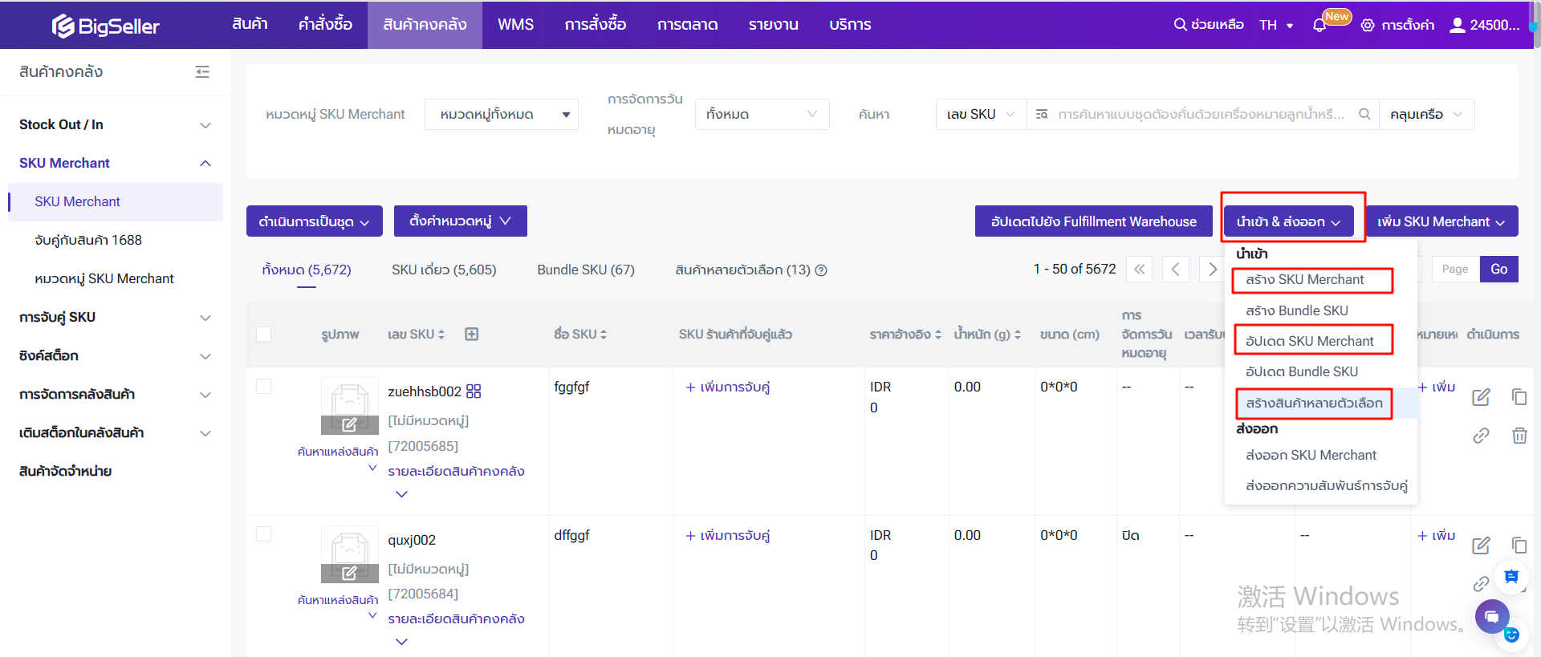Click the search magnifier icon in the search box
Viewport: 1541px width, 657px height.
1364,115
